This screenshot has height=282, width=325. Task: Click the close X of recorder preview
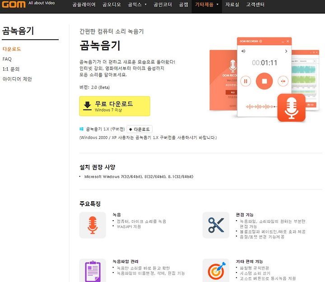pyautogui.click(x=288, y=42)
